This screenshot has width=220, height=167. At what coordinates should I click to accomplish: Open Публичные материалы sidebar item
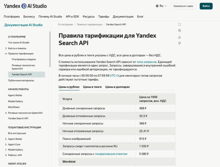21,81
